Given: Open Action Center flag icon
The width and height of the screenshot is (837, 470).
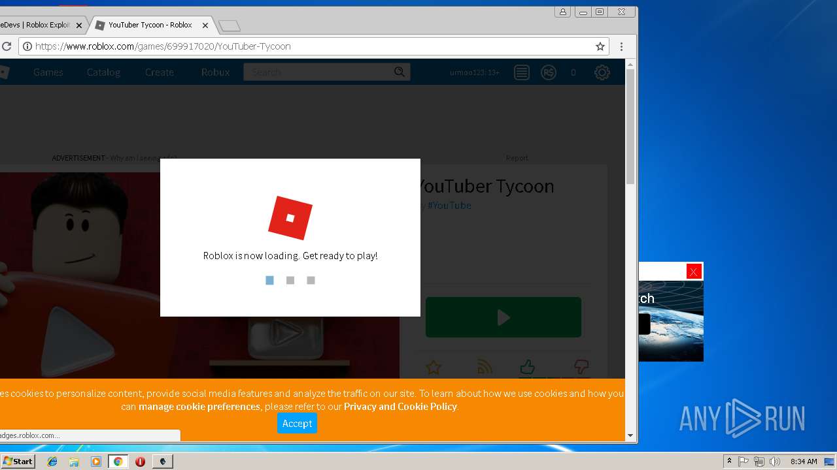Looking at the screenshot, I should [x=743, y=462].
